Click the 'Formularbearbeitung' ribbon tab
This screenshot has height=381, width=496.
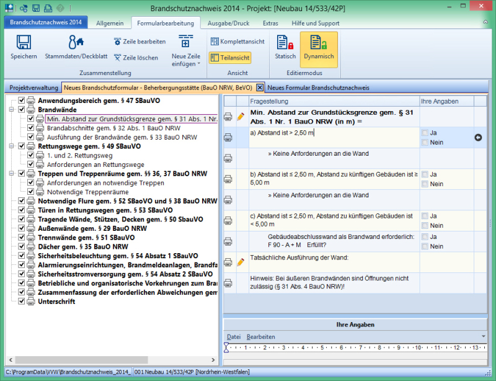tap(166, 23)
